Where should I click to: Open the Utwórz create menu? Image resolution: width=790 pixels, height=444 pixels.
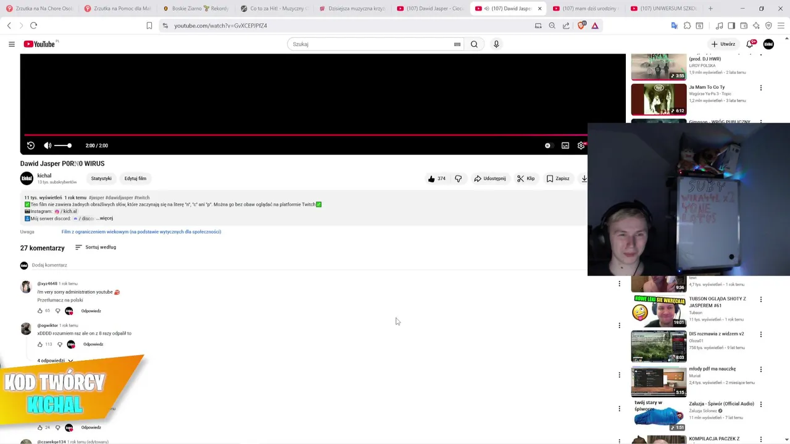pyautogui.click(x=723, y=44)
